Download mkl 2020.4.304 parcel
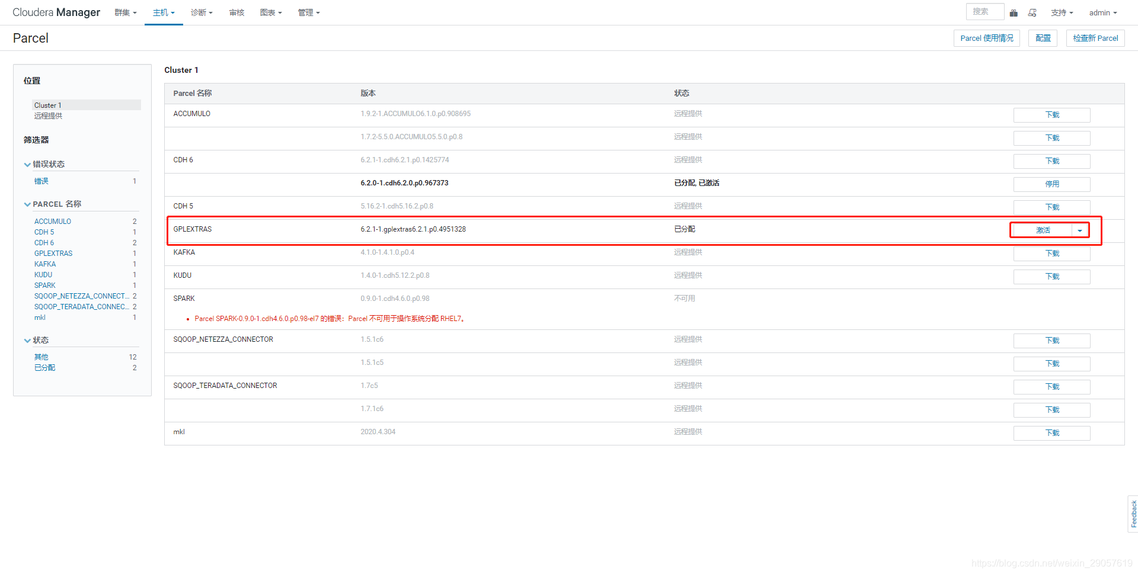Viewport: 1138px width, 574px height. [1051, 433]
